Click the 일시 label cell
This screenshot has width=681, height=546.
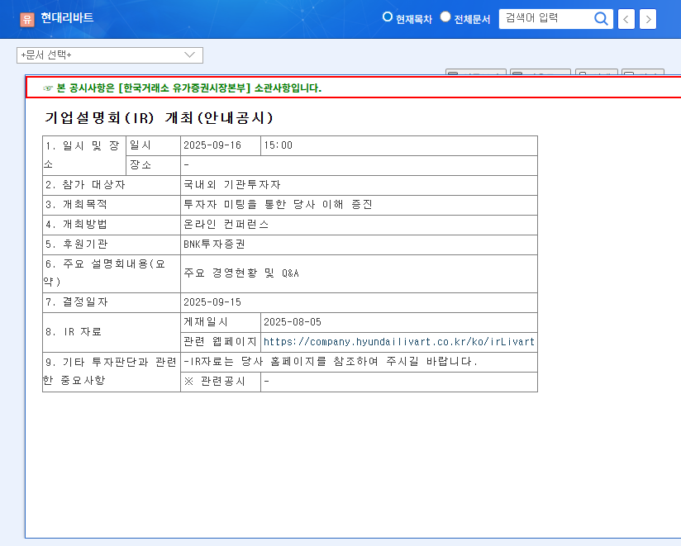tap(154, 145)
